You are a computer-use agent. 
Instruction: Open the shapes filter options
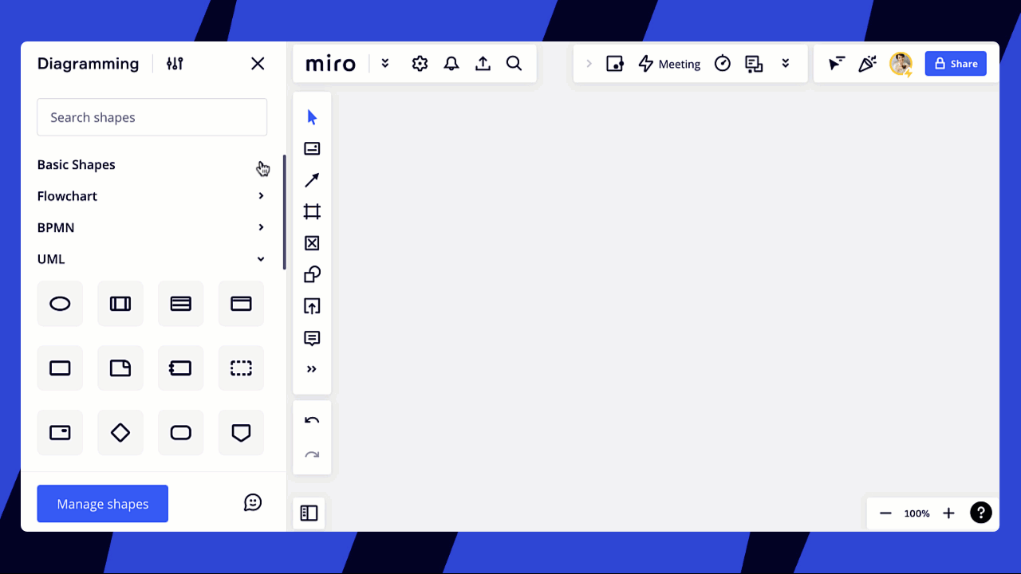[175, 63]
